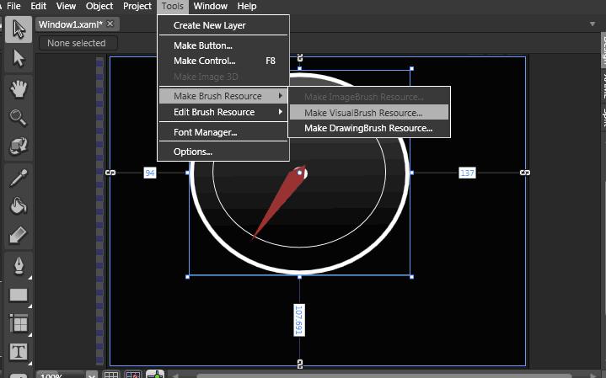Select the Paint Bucket tool
This screenshot has width=606, height=378.
(x=19, y=205)
